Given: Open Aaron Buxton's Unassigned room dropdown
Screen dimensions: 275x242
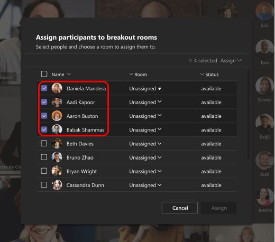Looking at the screenshot, I should point(145,116).
